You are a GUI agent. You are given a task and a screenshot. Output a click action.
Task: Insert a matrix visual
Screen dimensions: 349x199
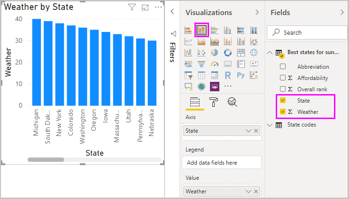[215, 75]
